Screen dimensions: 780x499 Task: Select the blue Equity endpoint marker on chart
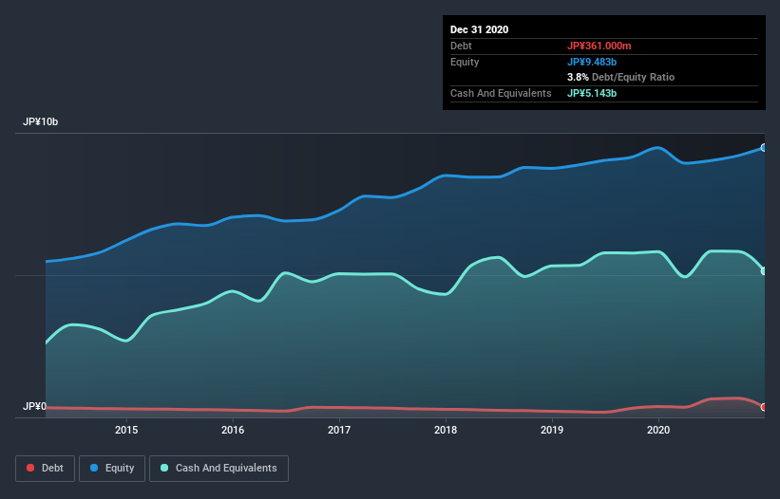coord(764,147)
